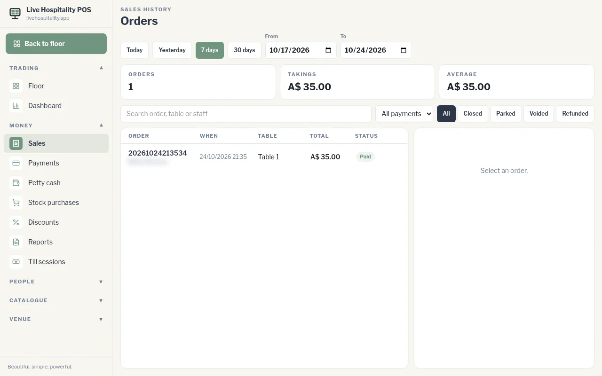The width and height of the screenshot is (602, 376).
Task: Click the Stock purchases cart icon
Action: [x=16, y=203]
